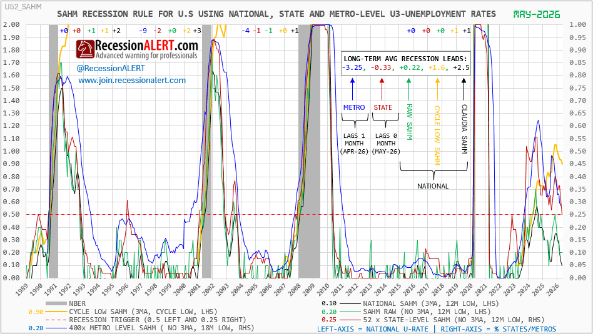Open the www.join.recessionalert.com link

tap(132, 81)
